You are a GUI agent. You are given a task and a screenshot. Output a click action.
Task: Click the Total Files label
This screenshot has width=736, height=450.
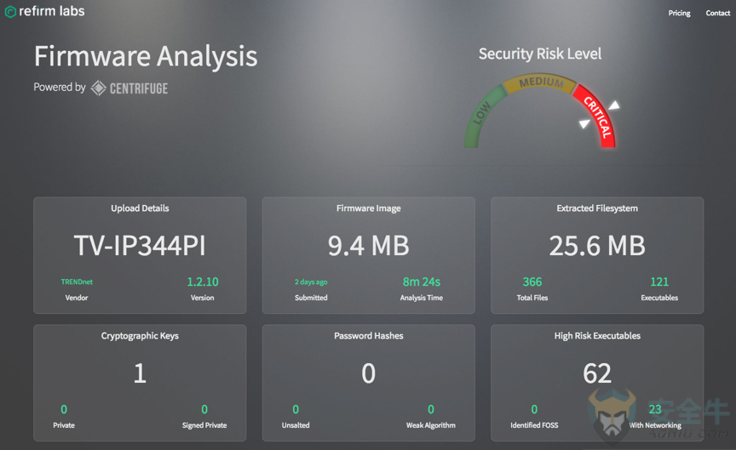532,298
